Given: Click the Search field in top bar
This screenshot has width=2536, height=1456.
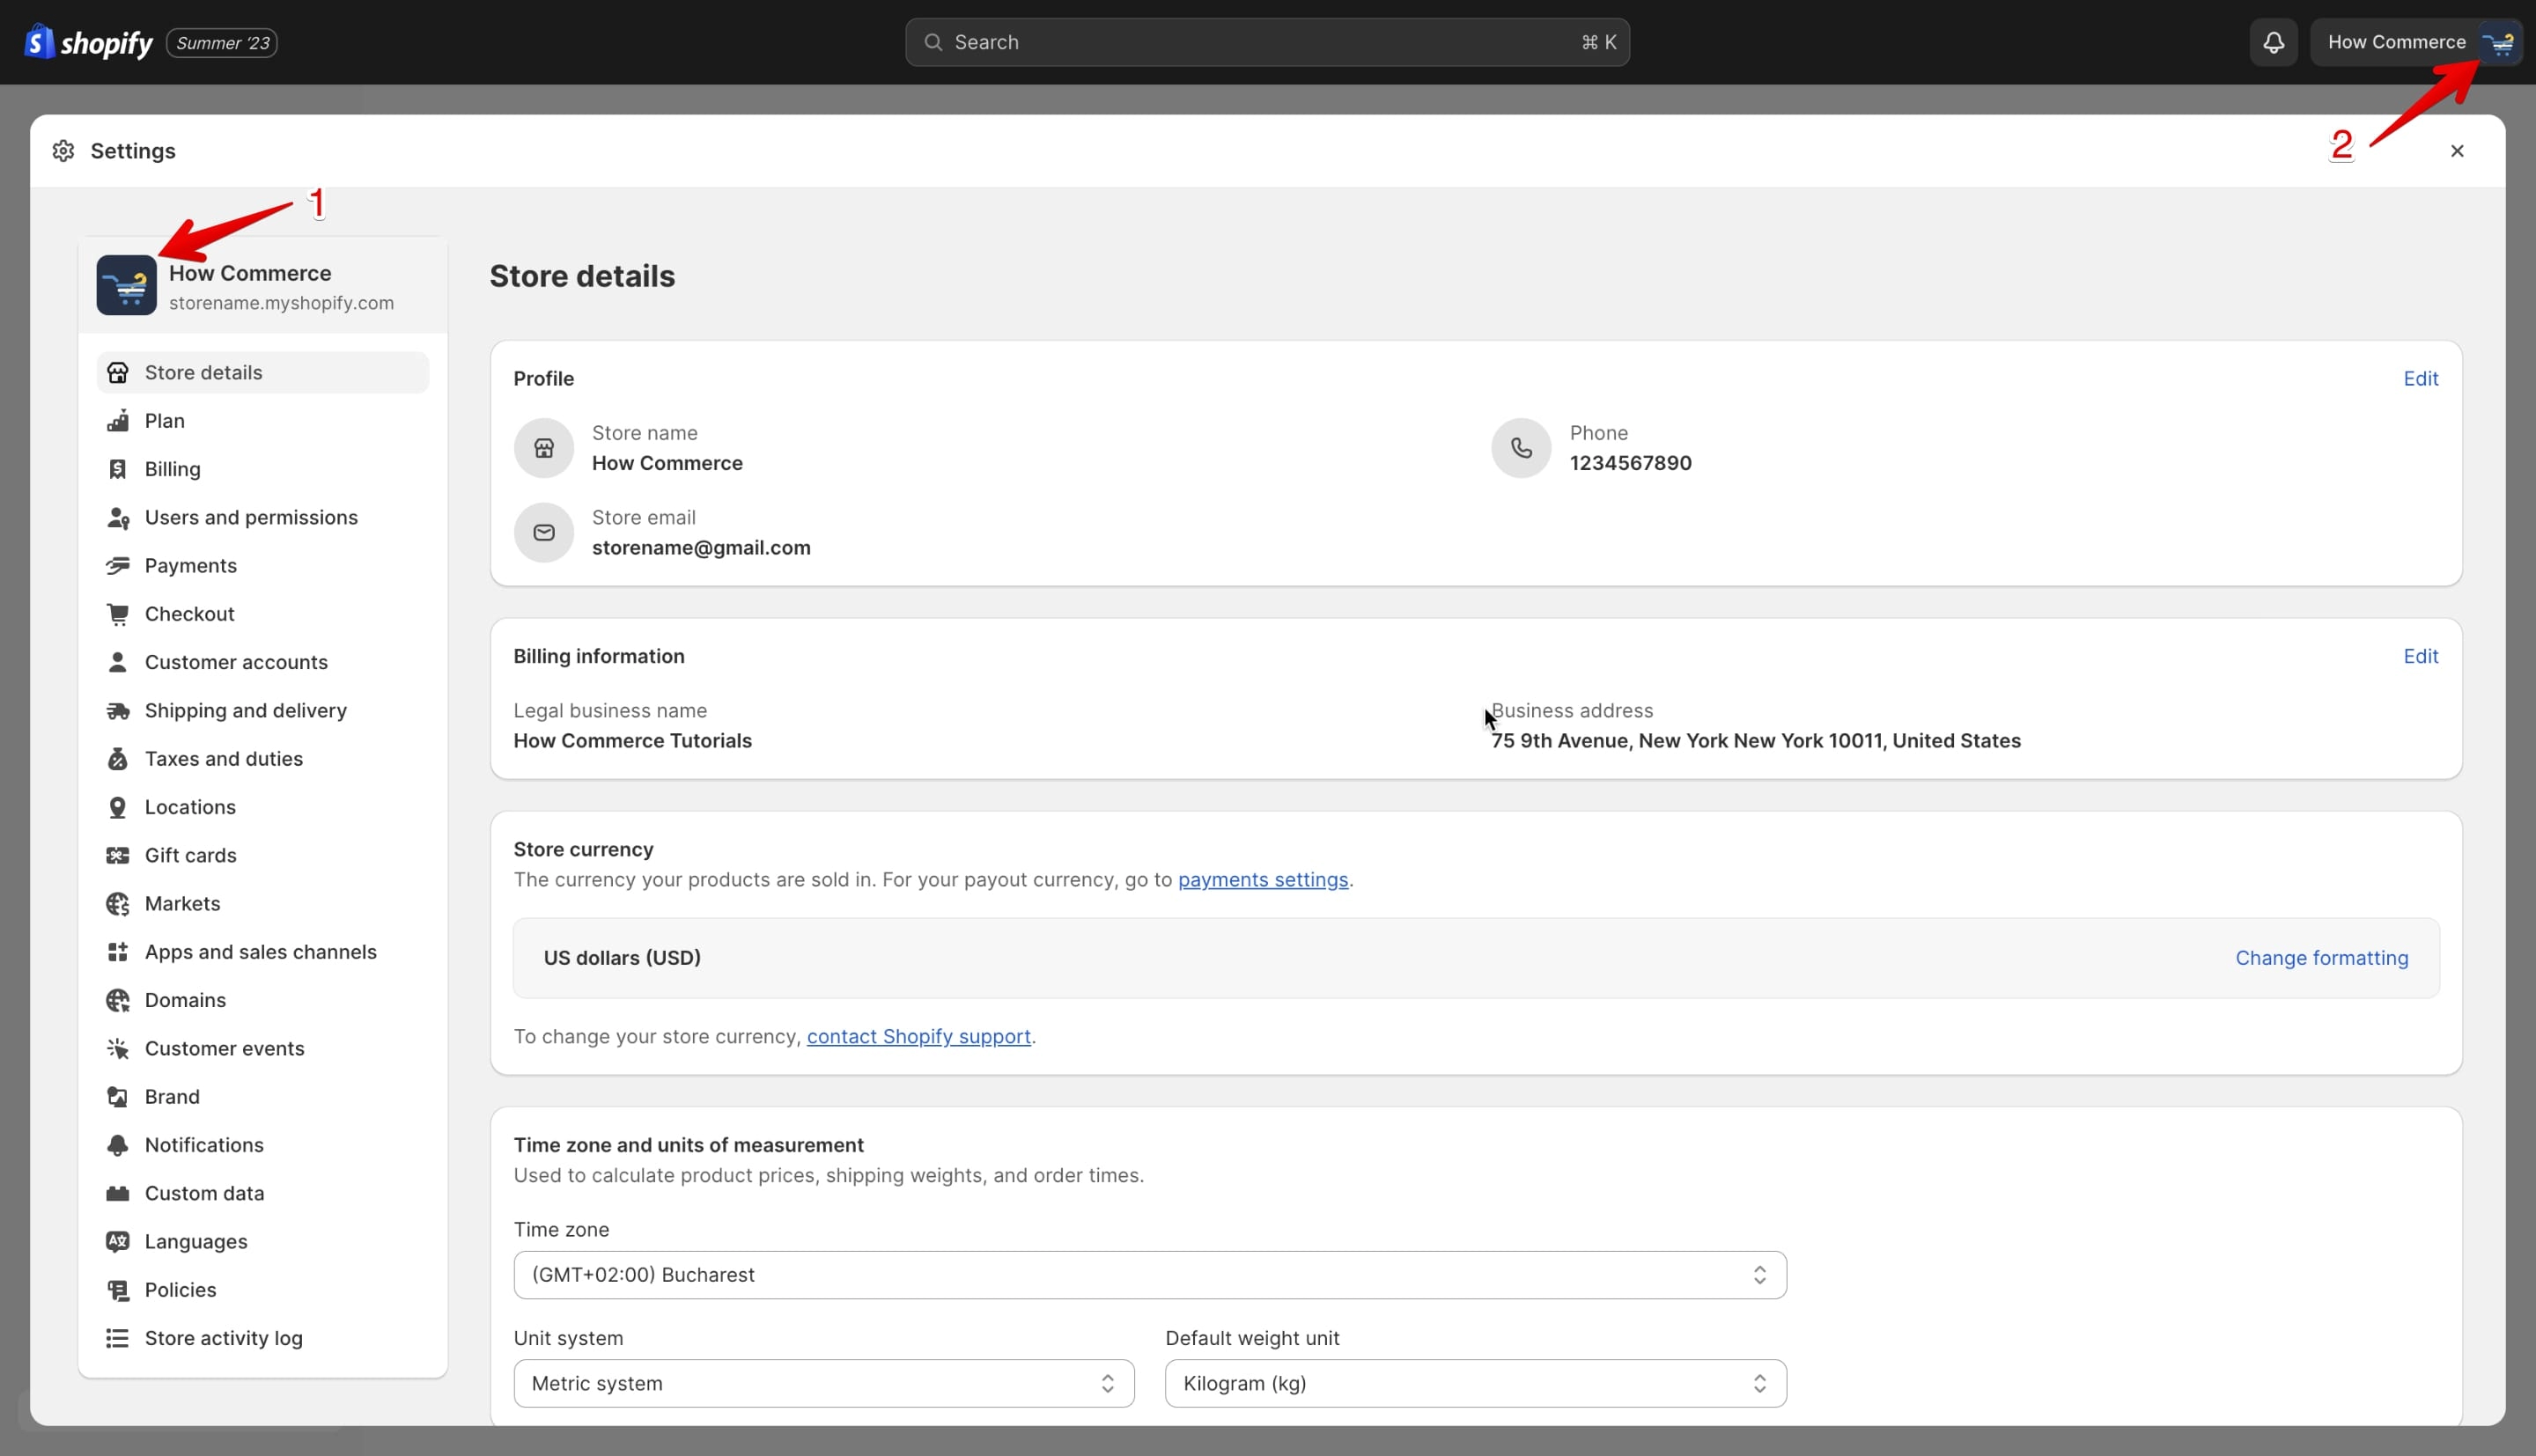Looking at the screenshot, I should pyautogui.click(x=1267, y=42).
